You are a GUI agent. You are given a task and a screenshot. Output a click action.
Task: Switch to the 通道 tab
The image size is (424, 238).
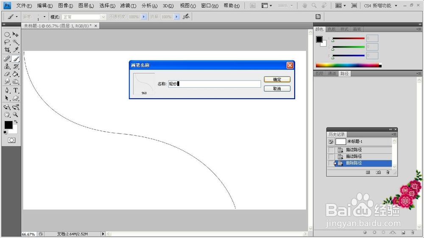coord(332,74)
